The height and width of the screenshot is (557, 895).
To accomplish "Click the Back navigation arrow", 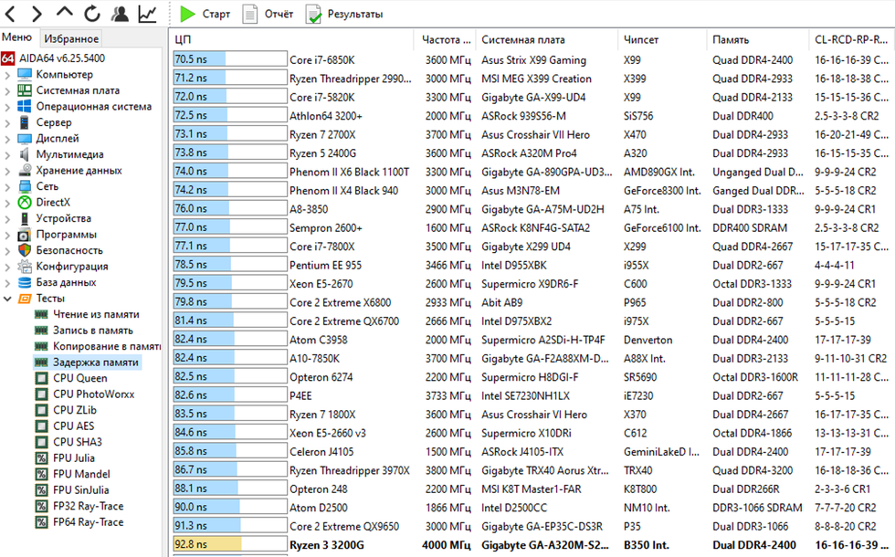I will click(11, 14).
